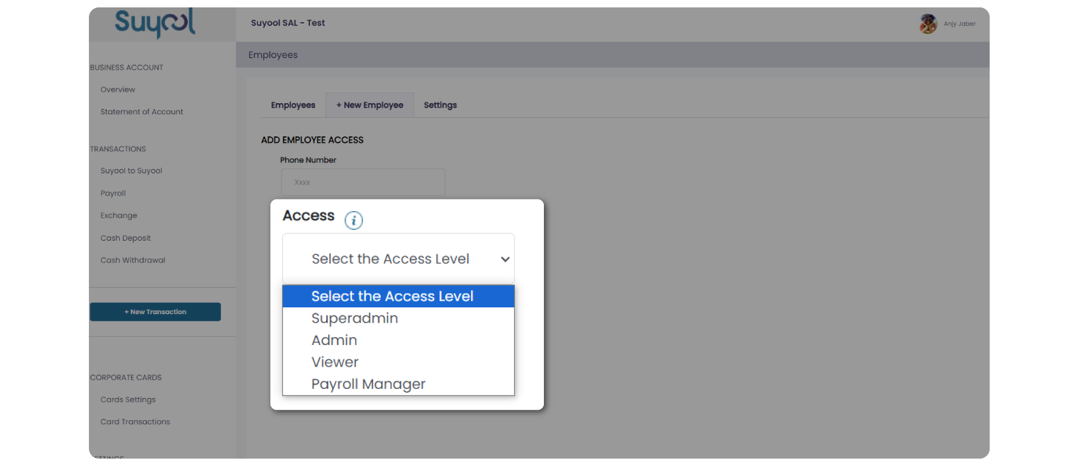Expand the Access Level dropdown chevron
Screen dimensions: 1073x466
click(505, 259)
